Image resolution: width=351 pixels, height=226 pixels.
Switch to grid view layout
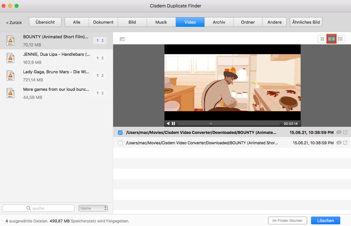322,39
